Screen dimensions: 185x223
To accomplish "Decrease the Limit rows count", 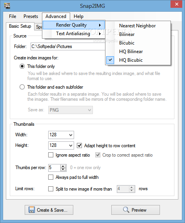I will coord(132,191).
